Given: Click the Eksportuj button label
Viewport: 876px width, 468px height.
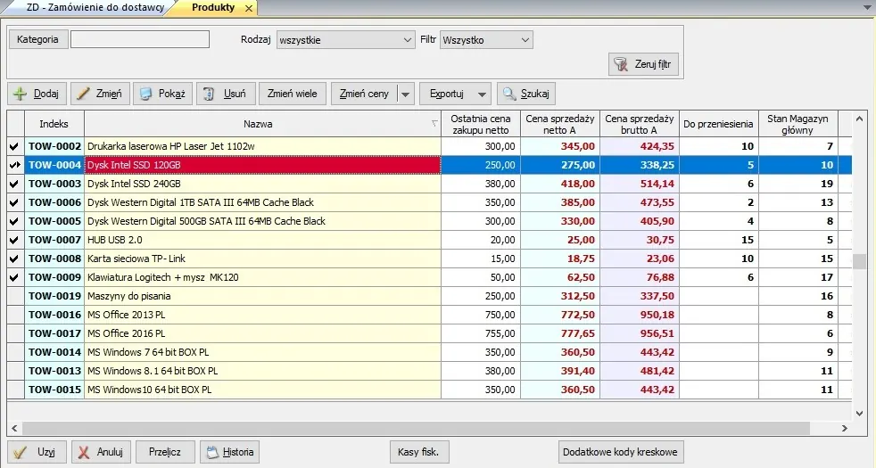Looking at the screenshot, I should 447,94.
